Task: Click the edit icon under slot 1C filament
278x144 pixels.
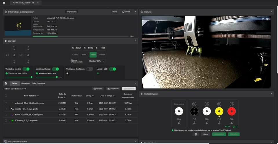Action: tap(219, 123)
